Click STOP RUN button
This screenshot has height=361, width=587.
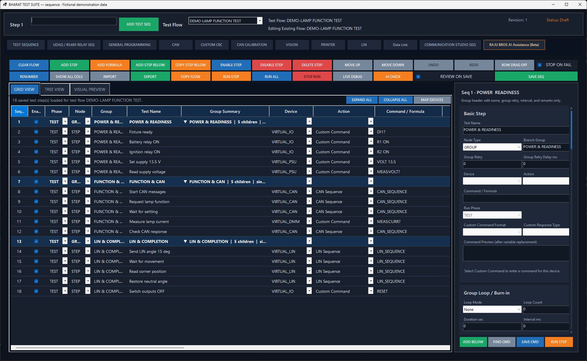312,76
